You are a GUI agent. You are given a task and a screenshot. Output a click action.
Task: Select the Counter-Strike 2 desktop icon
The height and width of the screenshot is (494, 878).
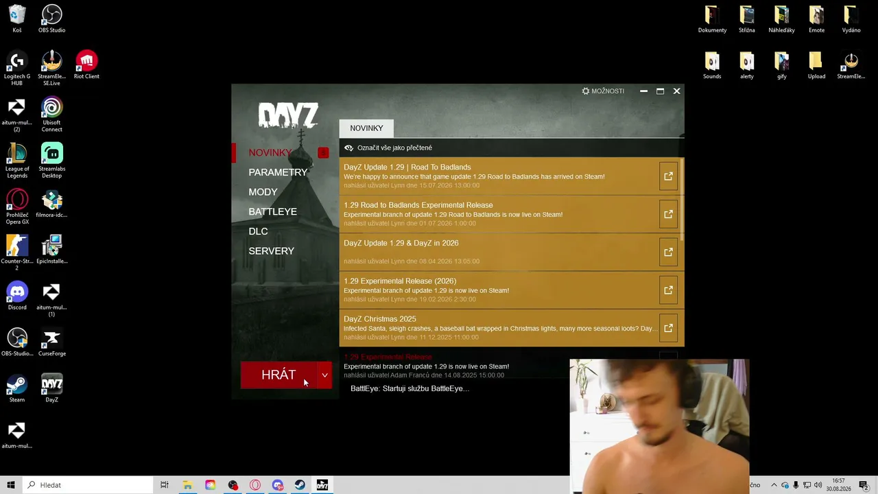17,252
